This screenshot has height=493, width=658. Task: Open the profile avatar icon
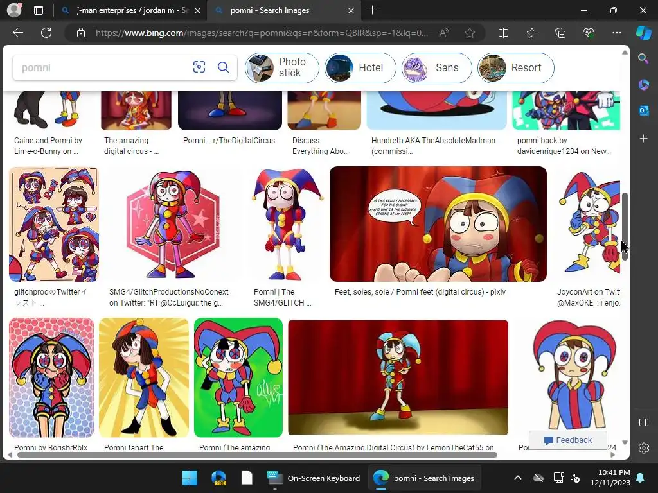[14, 10]
